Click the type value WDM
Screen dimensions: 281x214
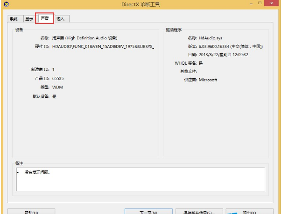pyautogui.click(x=57, y=87)
